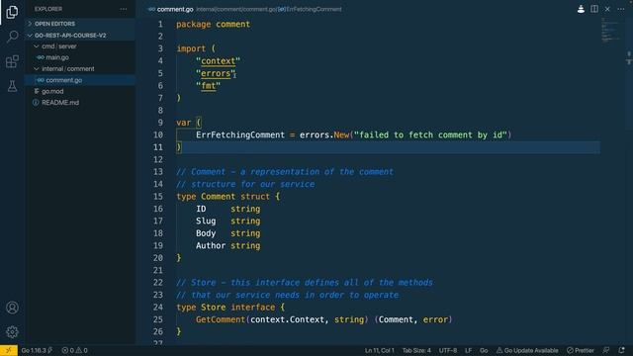Click Go Update Available notice
This screenshot has height=356, width=633.
(x=527, y=350)
